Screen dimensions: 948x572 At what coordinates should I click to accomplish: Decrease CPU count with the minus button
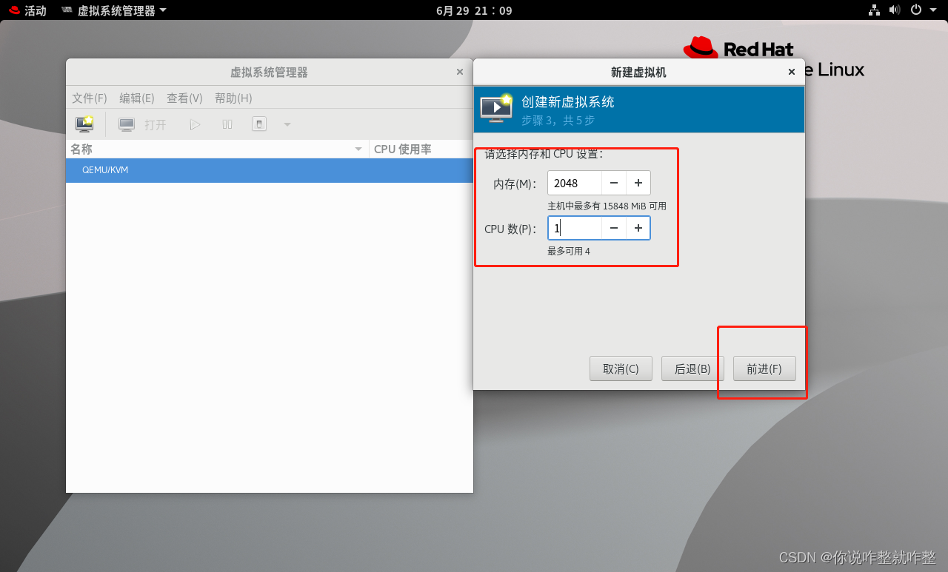[x=614, y=228]
